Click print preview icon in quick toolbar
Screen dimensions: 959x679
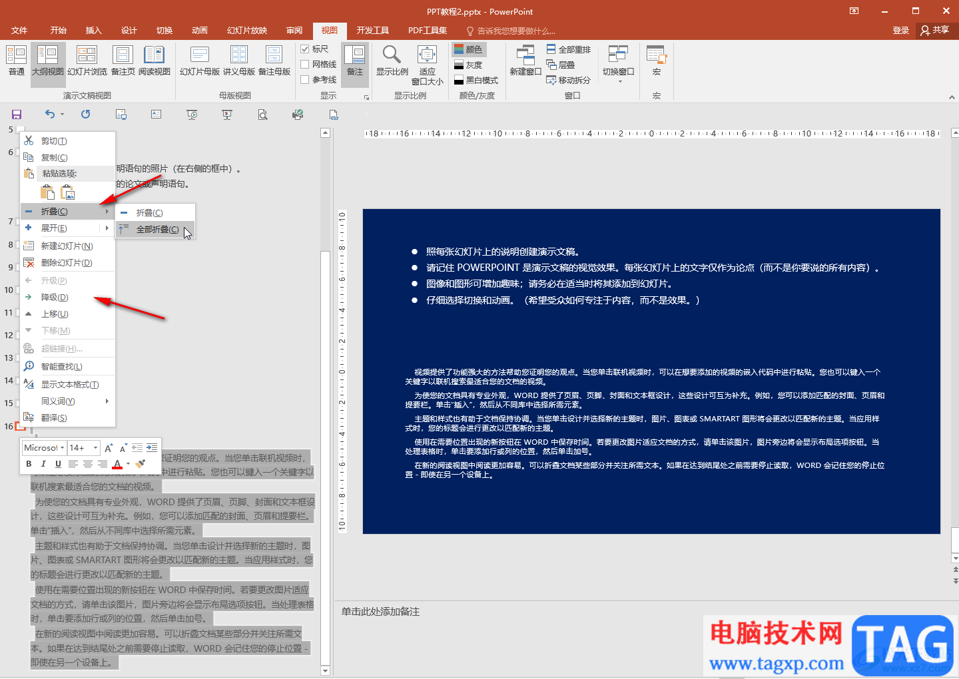[x=263, y=114]
